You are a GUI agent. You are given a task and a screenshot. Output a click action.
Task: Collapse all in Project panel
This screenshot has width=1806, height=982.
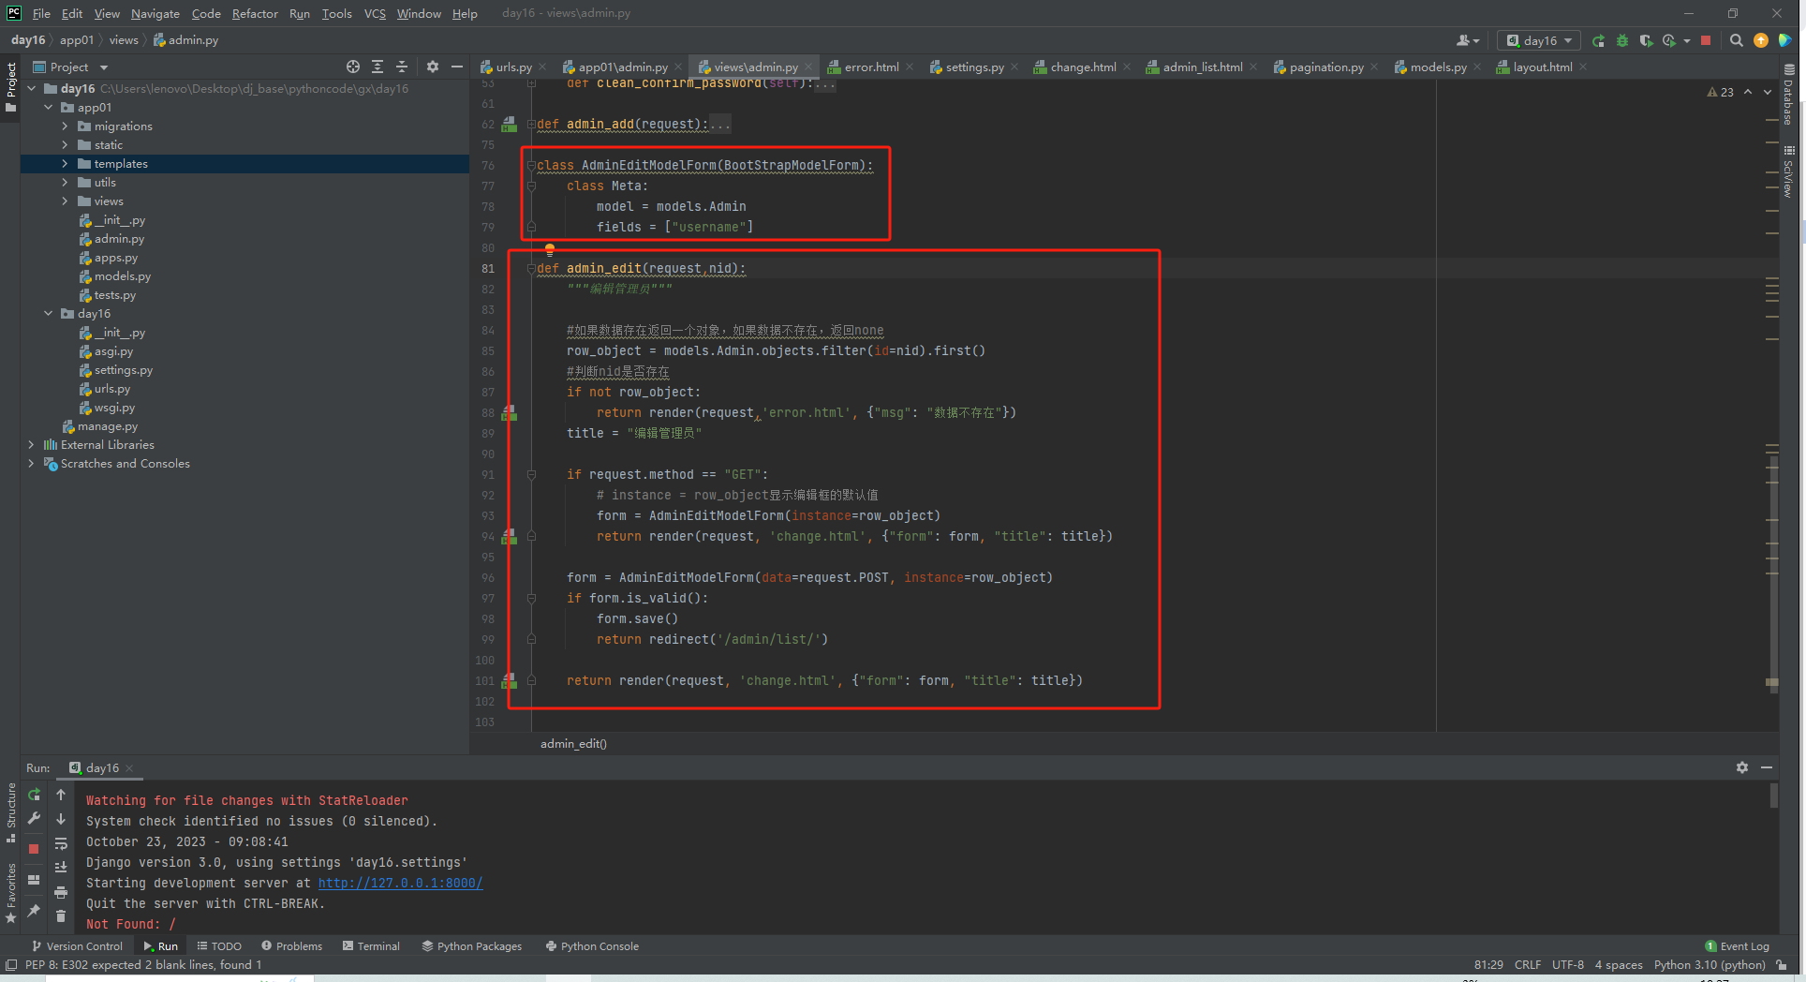pos(402,67)
